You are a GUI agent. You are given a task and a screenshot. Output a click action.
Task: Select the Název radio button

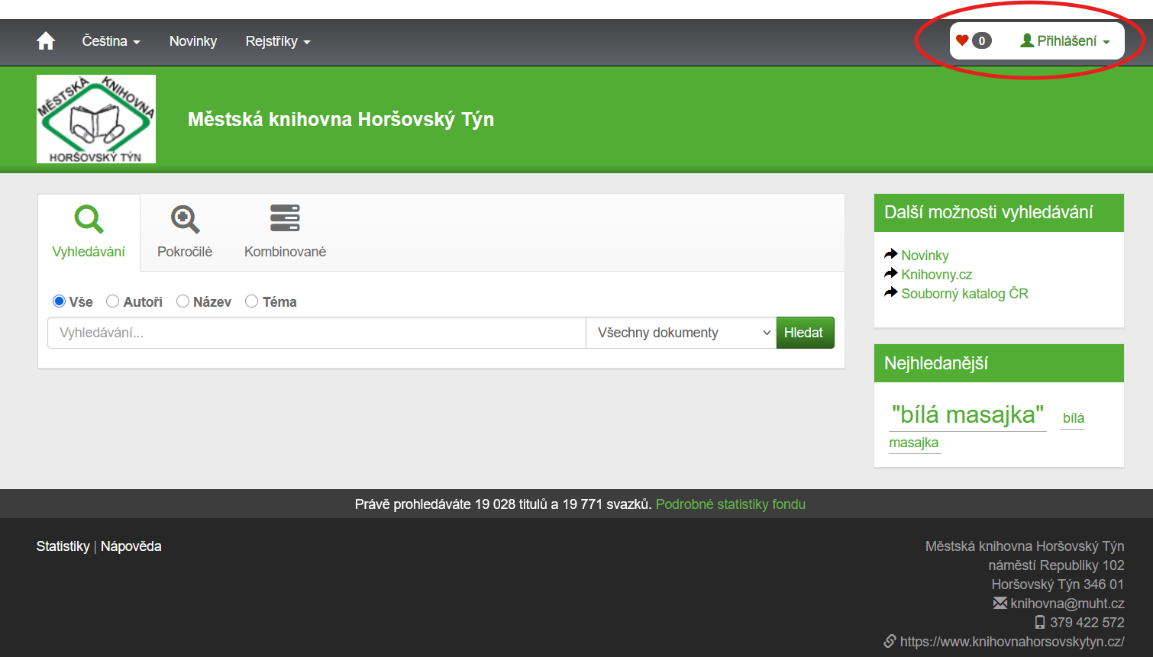tap(183, 301)
